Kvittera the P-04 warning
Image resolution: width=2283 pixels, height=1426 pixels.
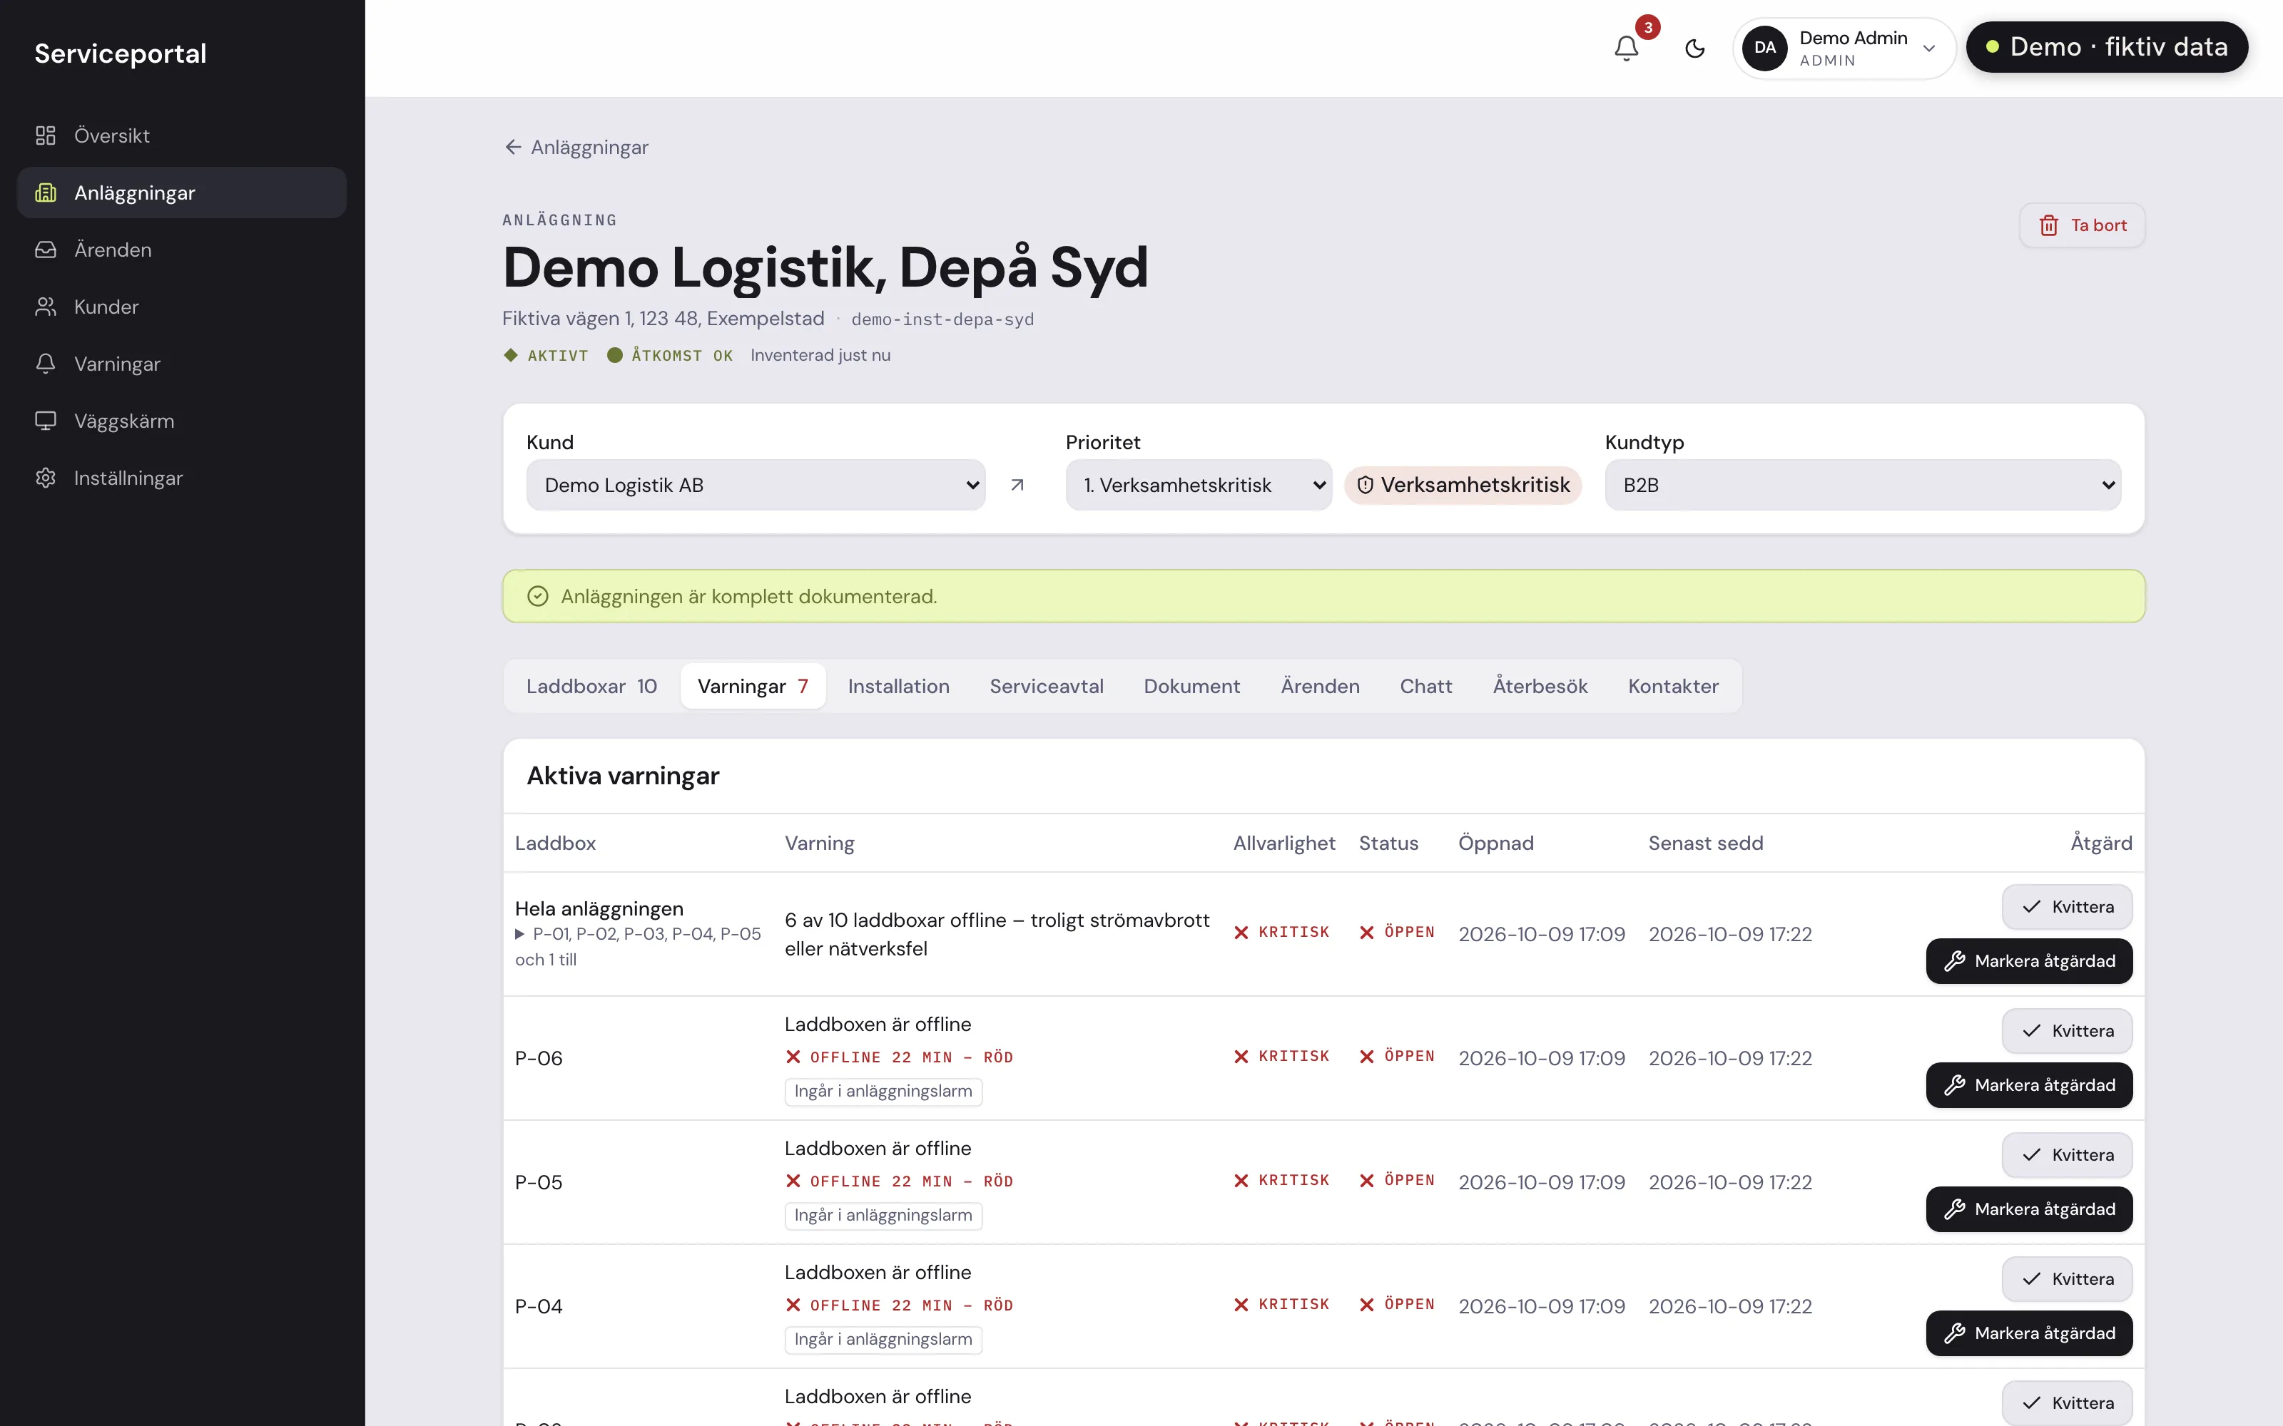[2067, 1279]
